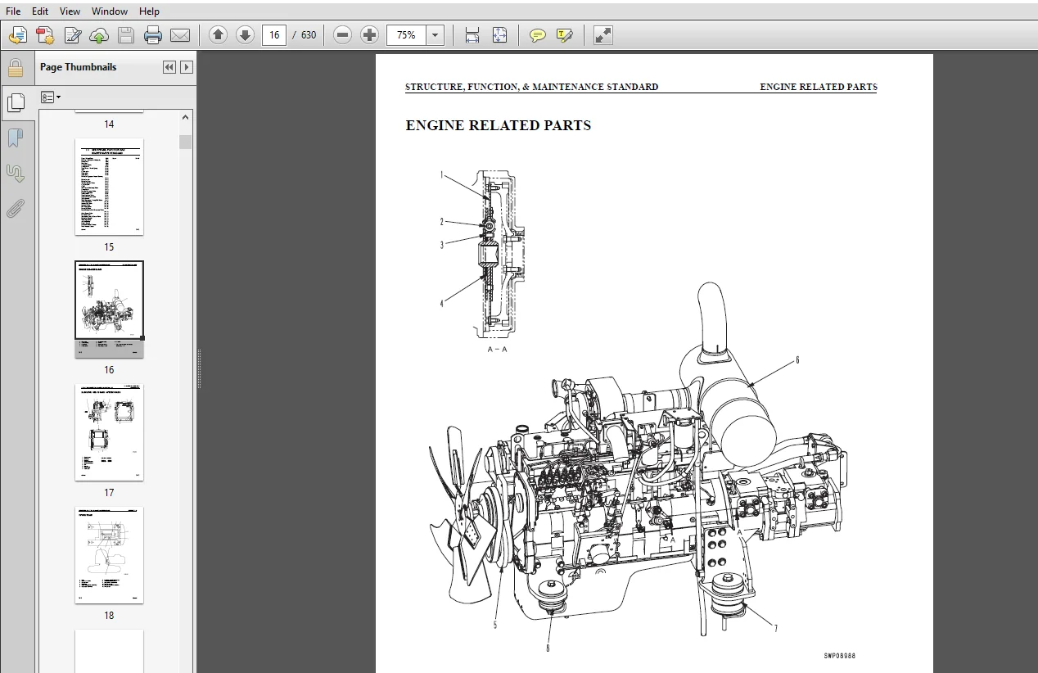The height and width of the screenshot is (673, 1038).
Task: Collapse the Page Thumbnails panel with double arrow
Action: click(169, 67)
